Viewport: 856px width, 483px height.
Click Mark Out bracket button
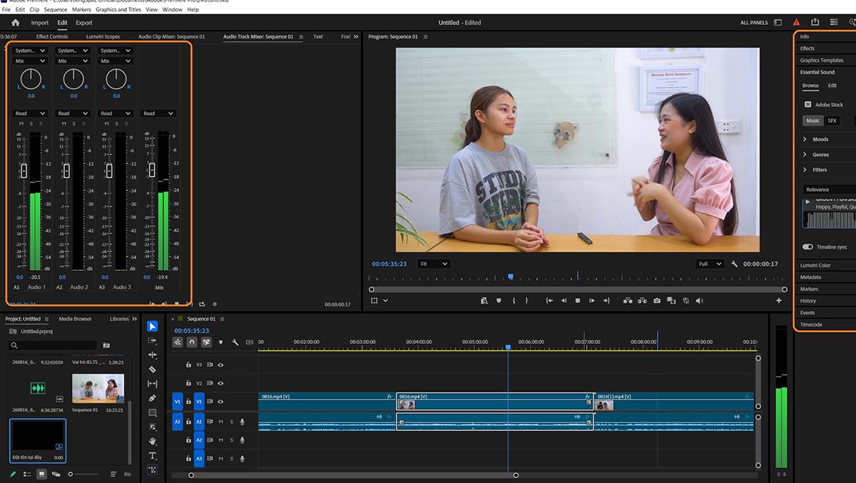[527, 301]
